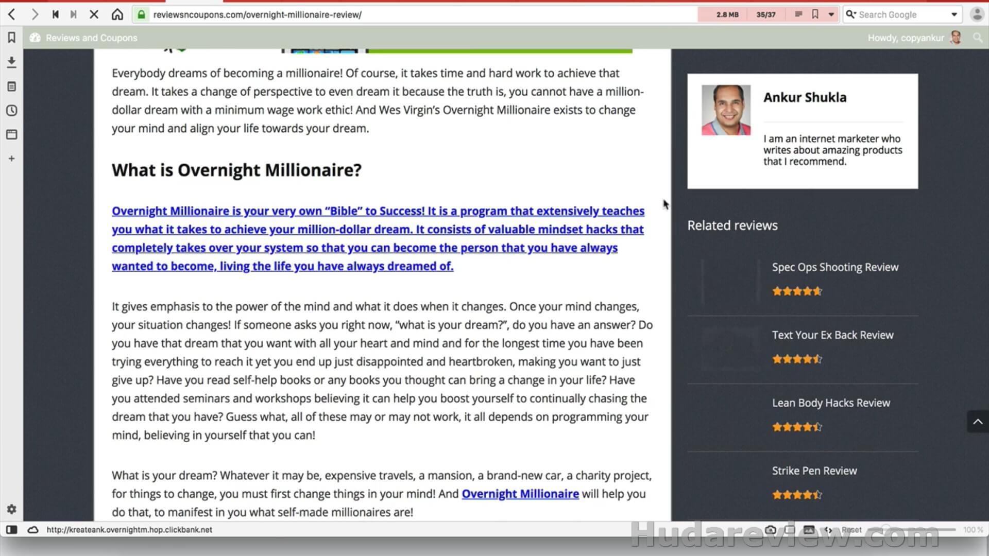Toggle the side panel from the status bar
Screen dimensions: 989x556
11,530
